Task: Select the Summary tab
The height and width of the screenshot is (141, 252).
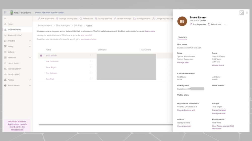Action: (182, 37)
